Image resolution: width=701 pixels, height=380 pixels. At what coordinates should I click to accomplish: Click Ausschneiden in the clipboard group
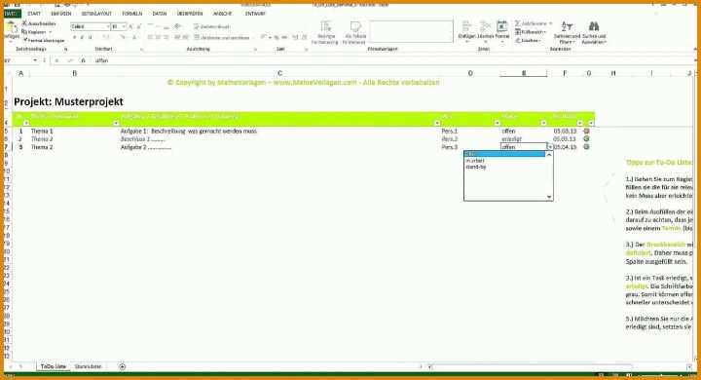click(39, 23)
